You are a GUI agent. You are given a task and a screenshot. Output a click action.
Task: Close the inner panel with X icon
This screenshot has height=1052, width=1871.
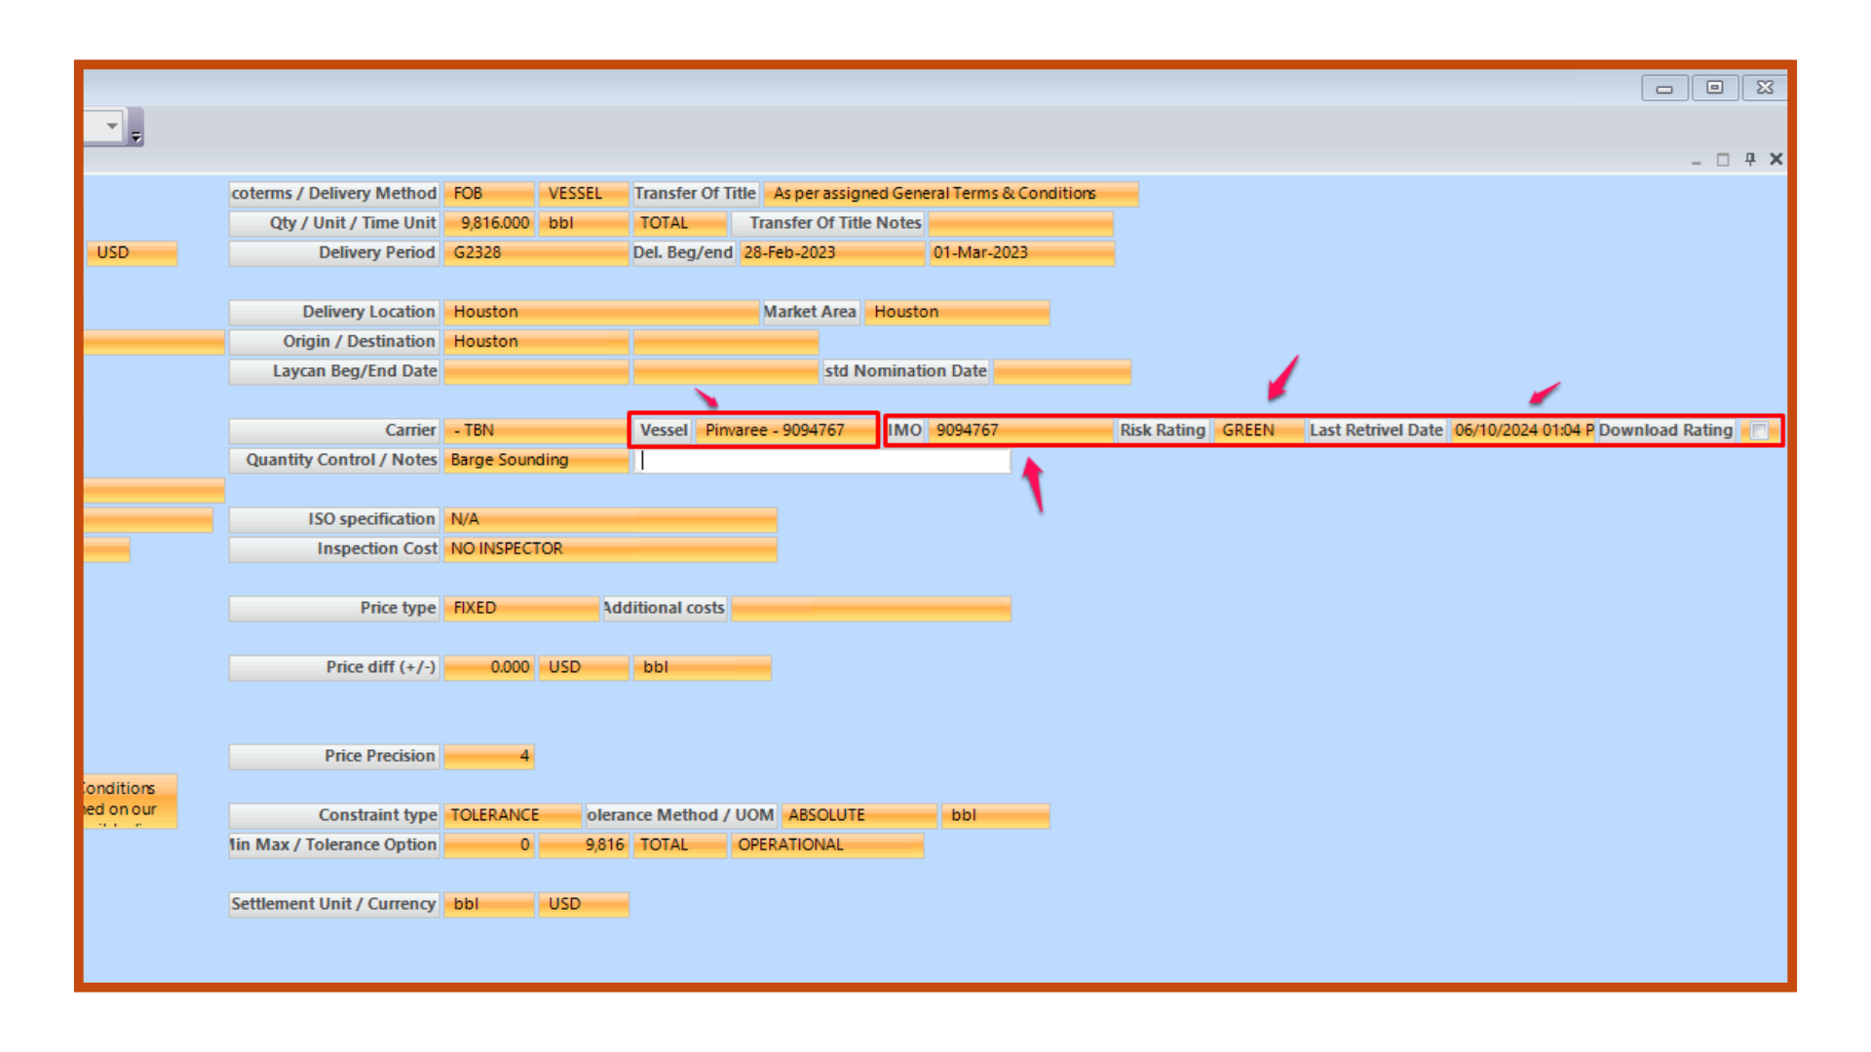tap(1776, 159)
